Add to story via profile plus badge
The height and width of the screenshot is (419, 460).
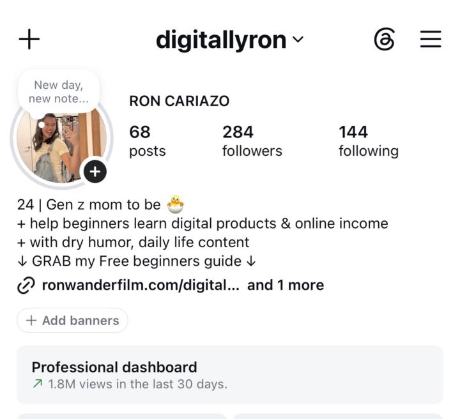pyautogui.click(x=95, y=172)
